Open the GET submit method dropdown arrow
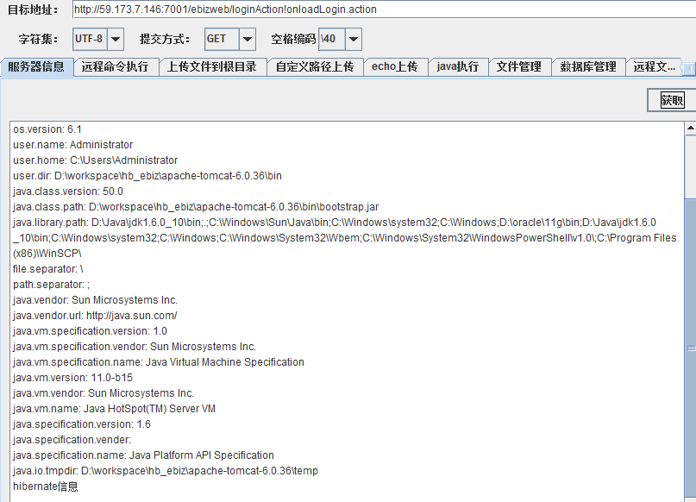696x502 pixels. (x=248, y=39)
